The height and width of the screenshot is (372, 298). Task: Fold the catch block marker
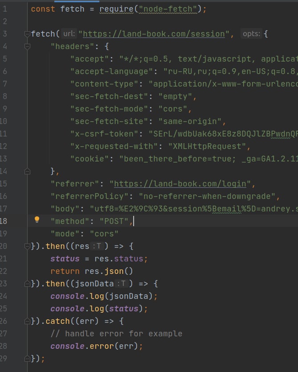coord(27,321)
